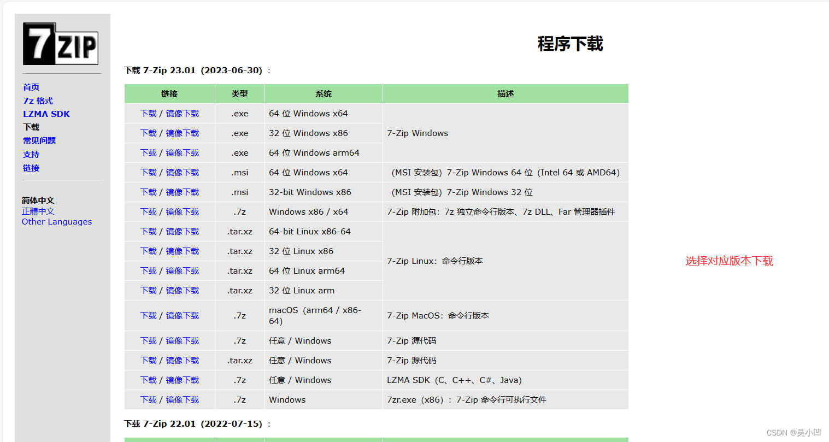
Task: Click the current 下载 sidebar item
Action: pyautogui.click(x=31, y=127)
